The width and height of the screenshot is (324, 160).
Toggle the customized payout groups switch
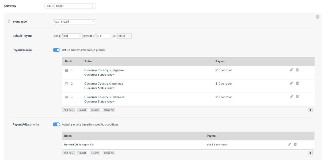56,50
